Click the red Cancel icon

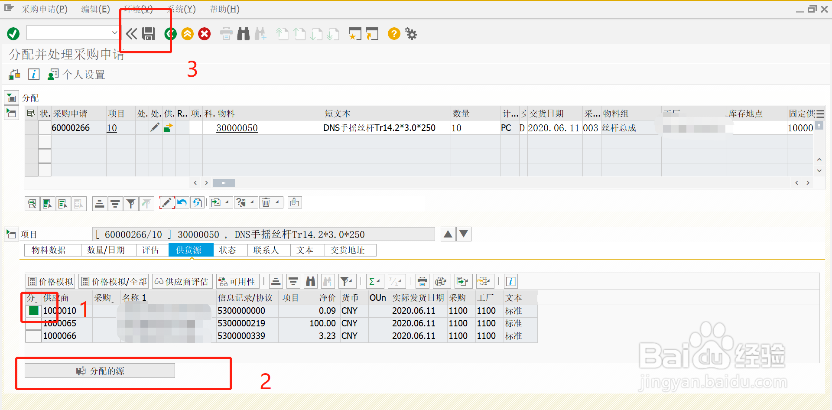coord(205,33)
